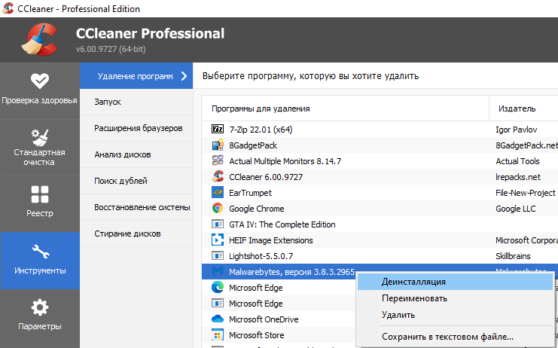Select the 8GadgetPack program row

[380, 145]
